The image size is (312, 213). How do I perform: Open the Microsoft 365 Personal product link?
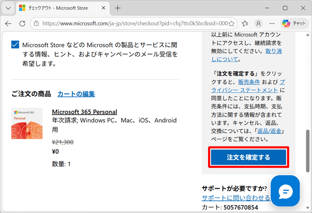(x=84, y=112)
